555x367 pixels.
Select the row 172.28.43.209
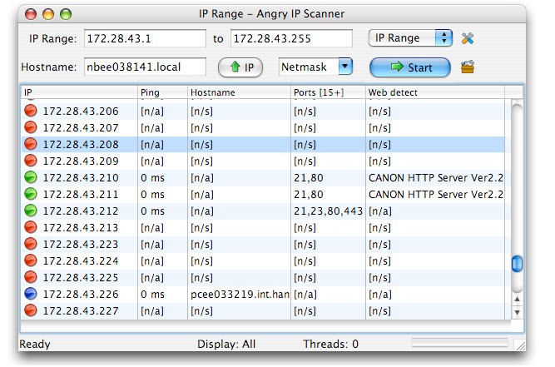pos(263,161)
